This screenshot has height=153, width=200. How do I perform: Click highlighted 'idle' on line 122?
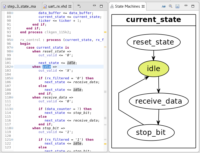[x=77, y=143]
